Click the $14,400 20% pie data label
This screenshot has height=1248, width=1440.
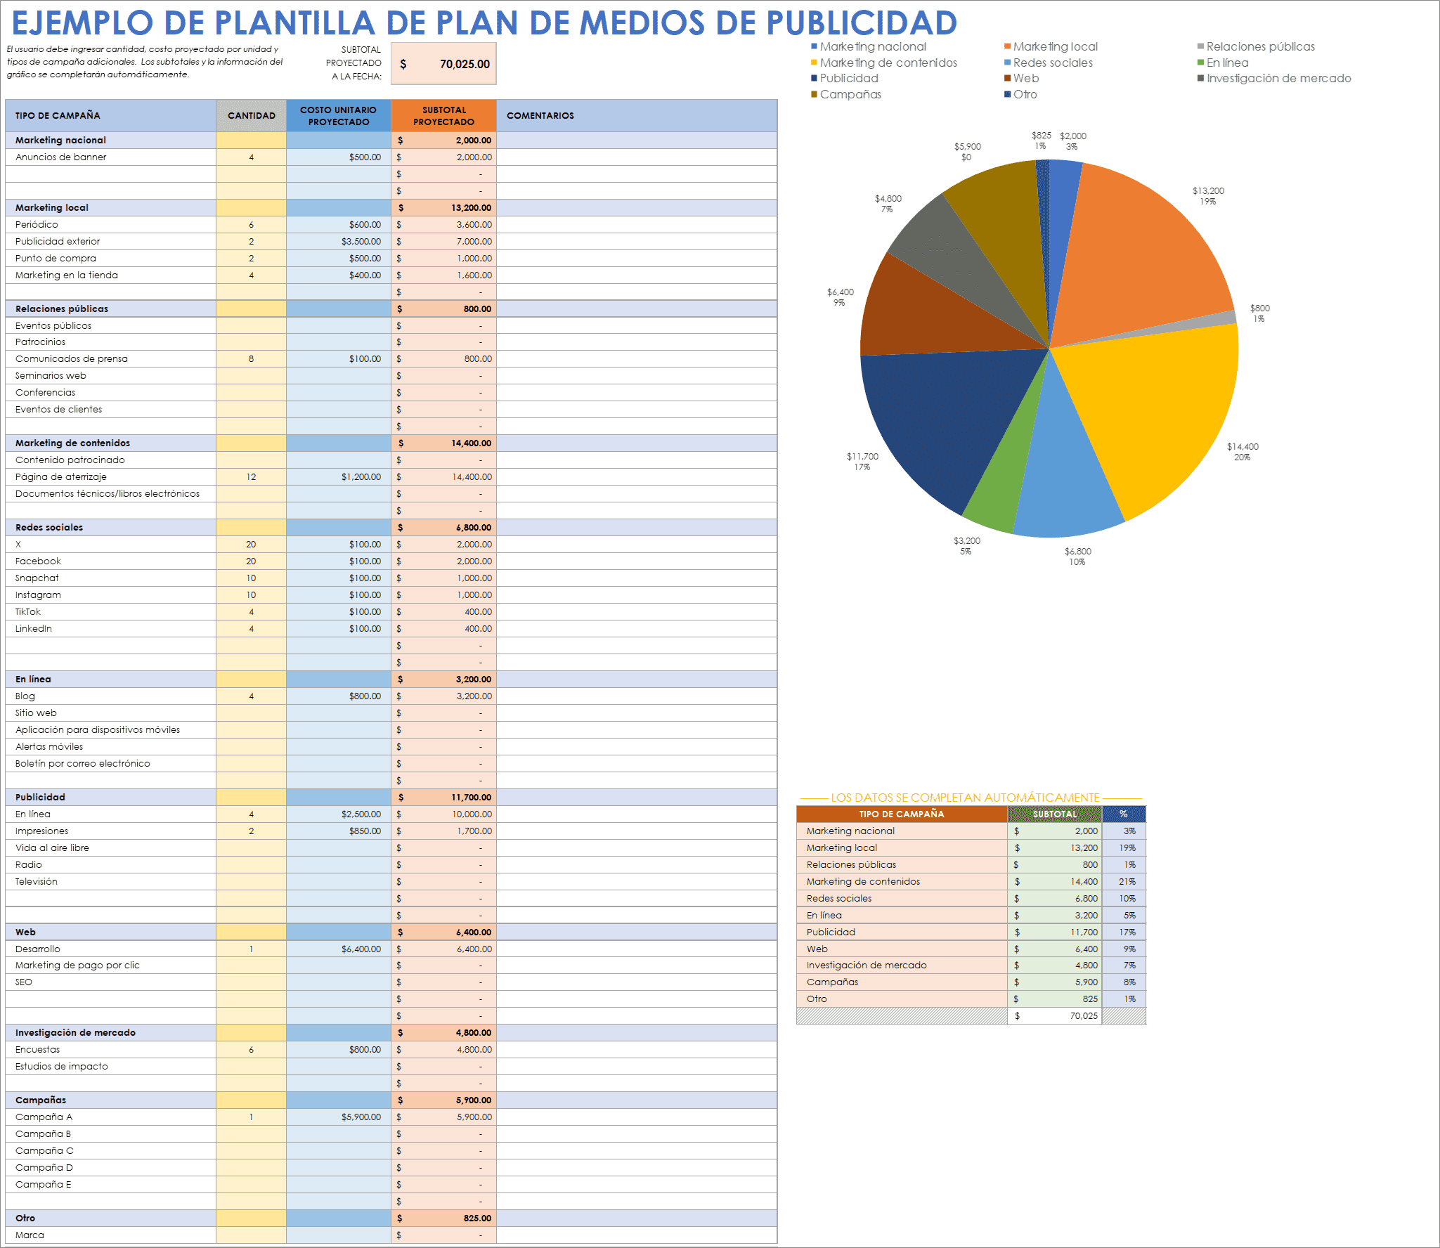pos(1243,452)
